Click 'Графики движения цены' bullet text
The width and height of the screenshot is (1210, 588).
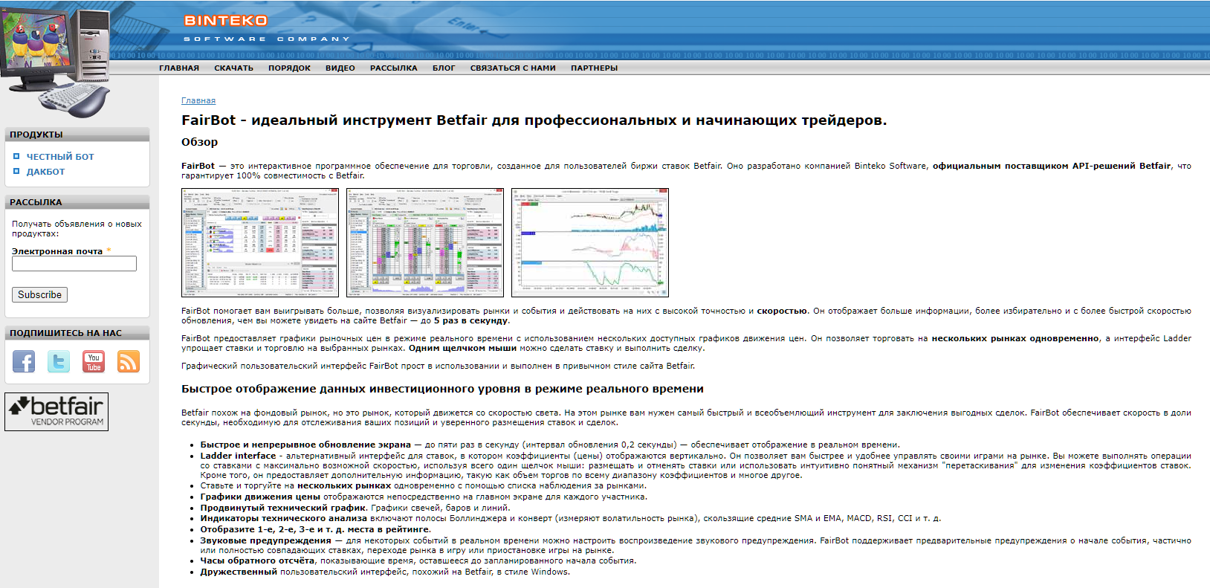coord(260,497)
